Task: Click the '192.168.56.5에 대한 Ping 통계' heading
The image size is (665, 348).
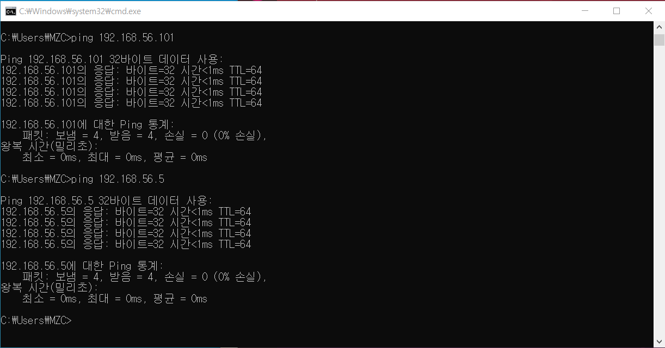Action: (82, 266)
